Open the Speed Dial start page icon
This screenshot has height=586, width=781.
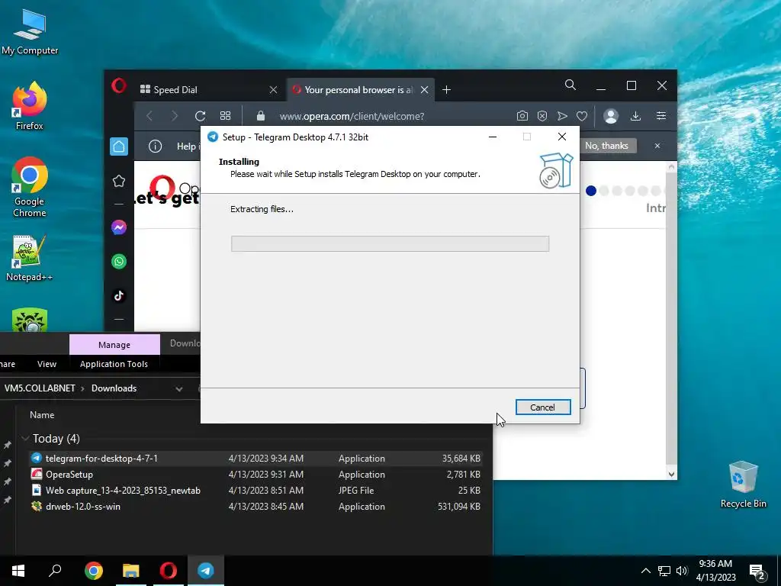coord(226,116)
